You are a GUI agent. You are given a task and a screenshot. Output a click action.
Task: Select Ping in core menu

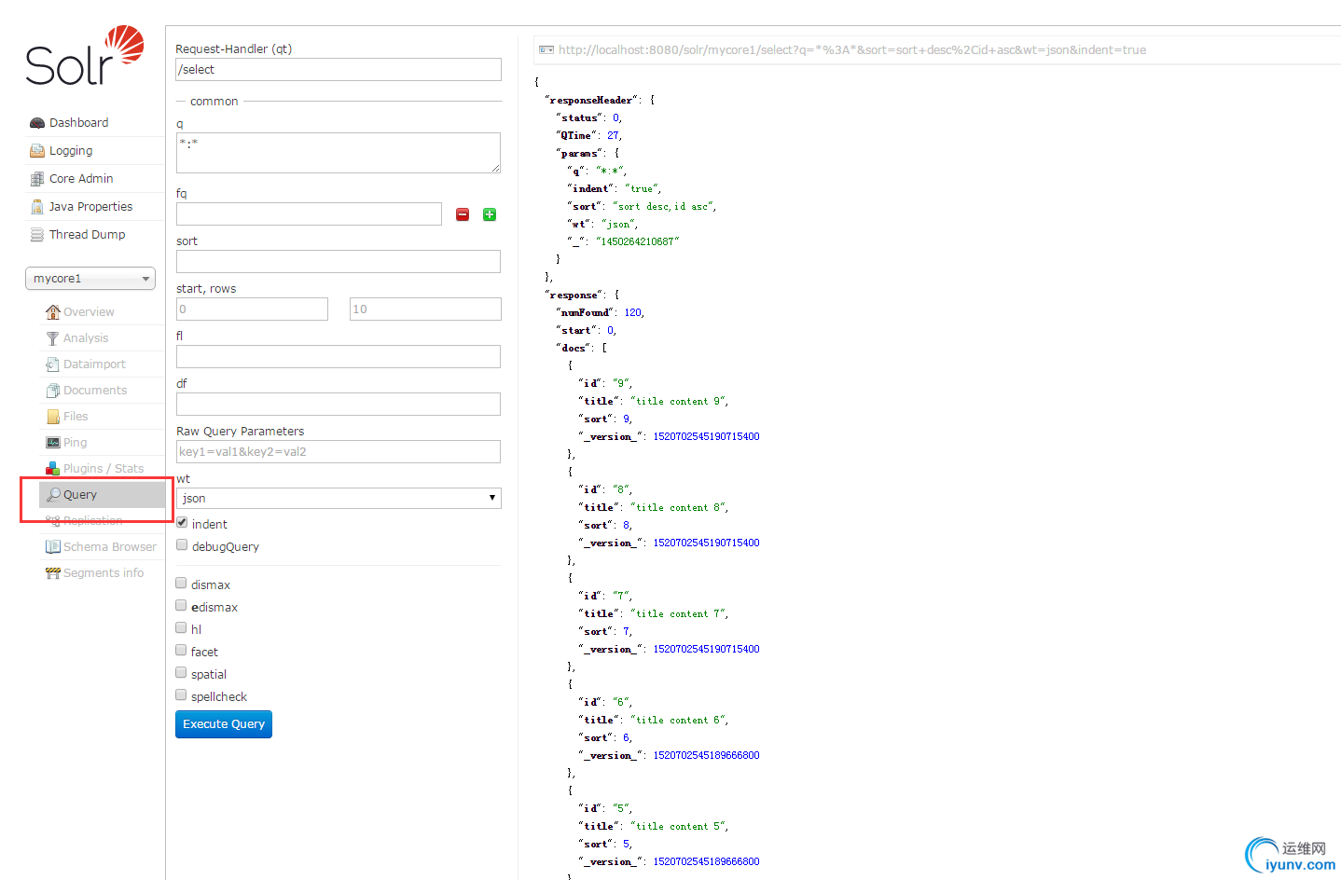pos(75,443)
